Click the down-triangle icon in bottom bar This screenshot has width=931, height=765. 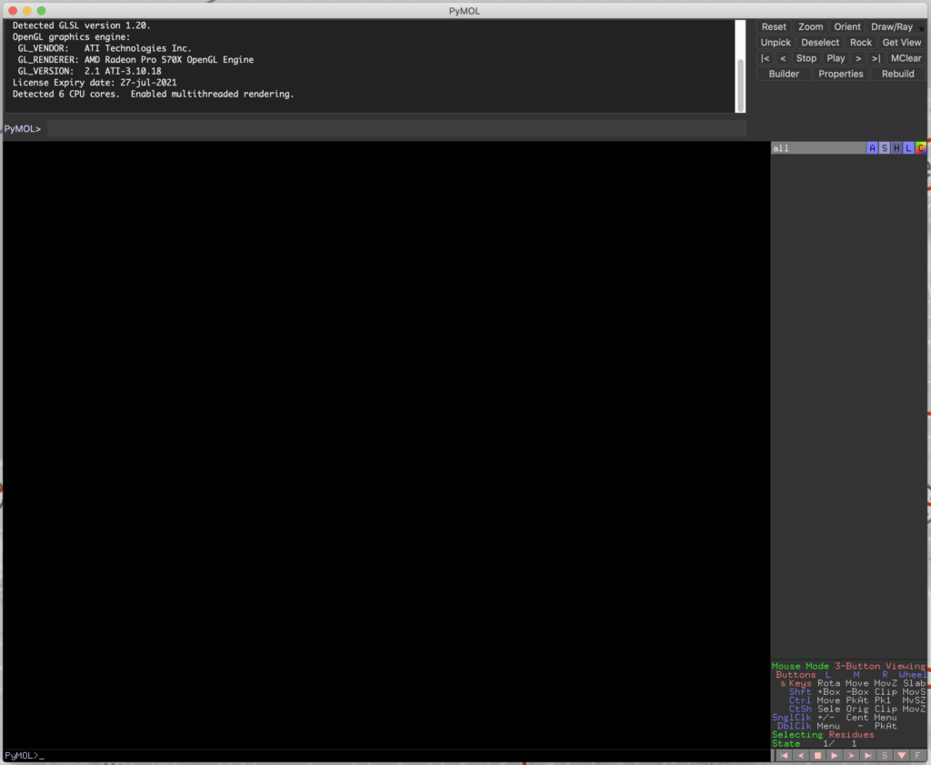901,756
